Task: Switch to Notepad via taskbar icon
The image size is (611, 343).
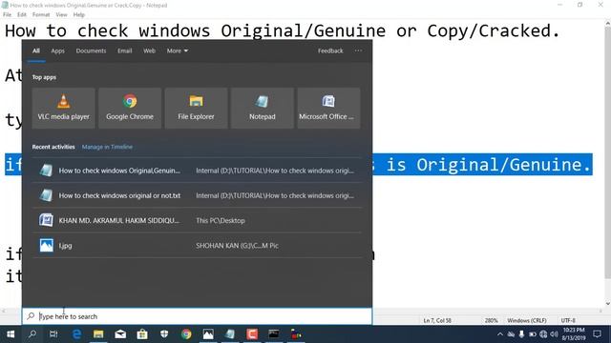Action: [230, 334]
